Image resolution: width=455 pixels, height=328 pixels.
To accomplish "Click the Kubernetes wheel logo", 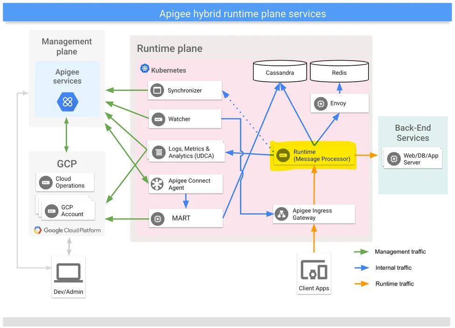I will [145, 69].
